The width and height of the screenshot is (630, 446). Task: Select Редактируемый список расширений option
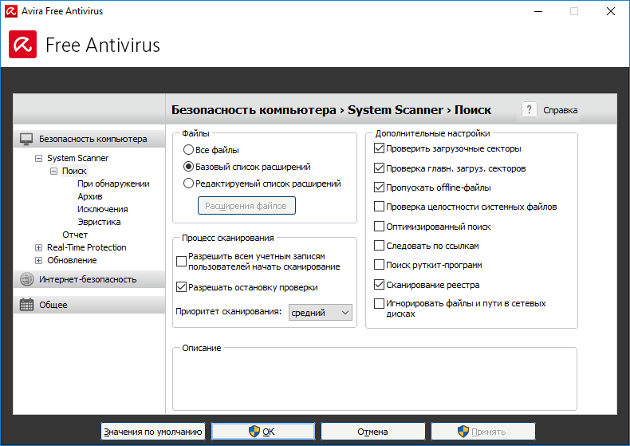188,184
